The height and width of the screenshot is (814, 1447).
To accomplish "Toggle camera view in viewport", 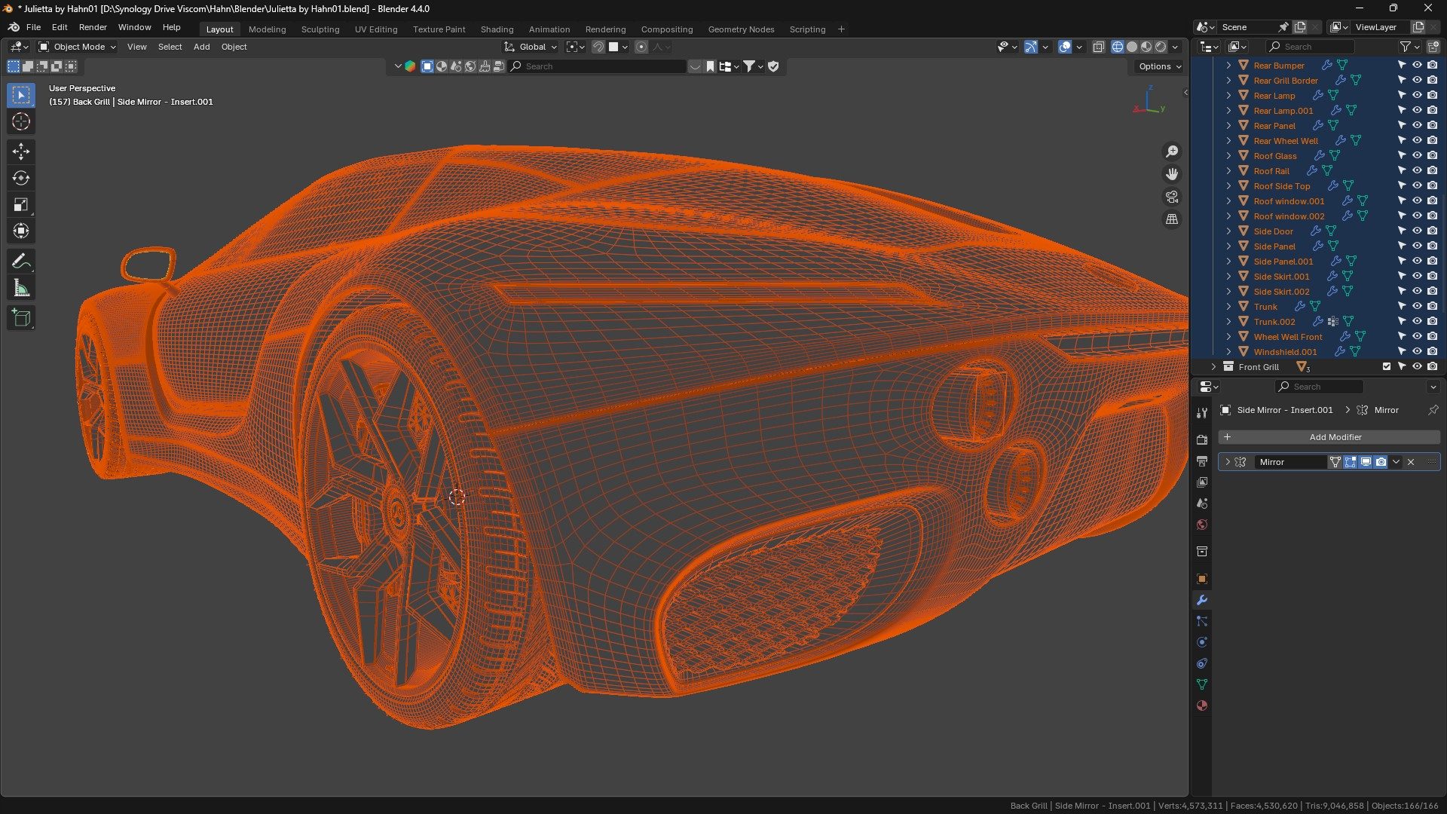I will (1172, 197).
